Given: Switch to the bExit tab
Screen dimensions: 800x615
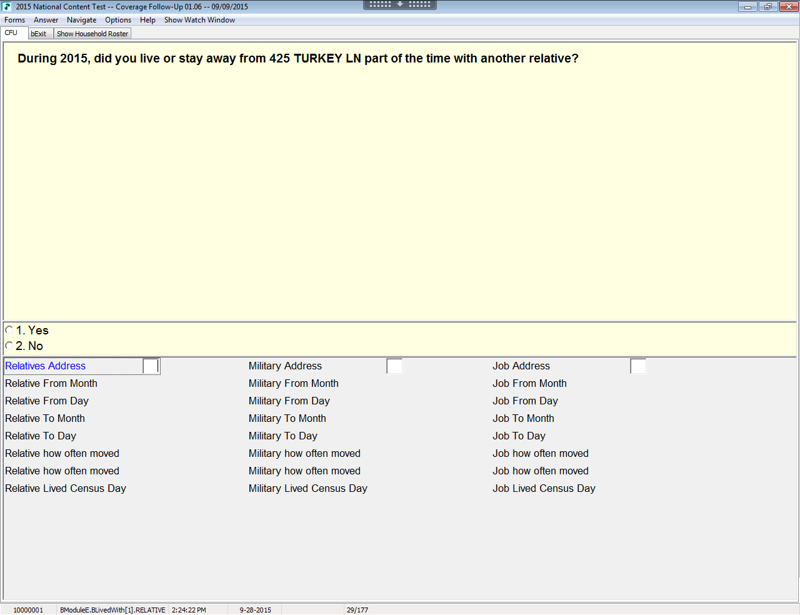Looking at the screenshot, I should (39, 34).
